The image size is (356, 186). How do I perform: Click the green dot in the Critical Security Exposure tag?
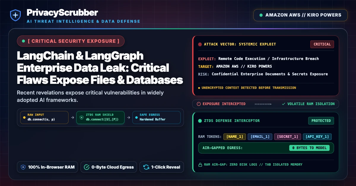(x=23, y=41)
